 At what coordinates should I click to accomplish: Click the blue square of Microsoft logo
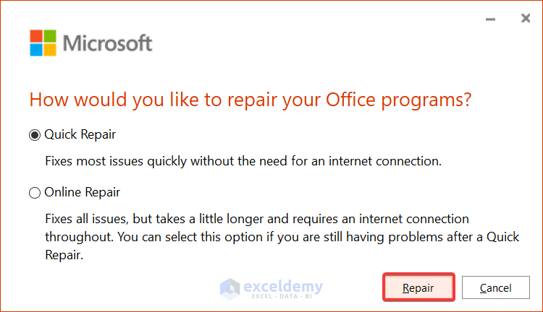tap(35, 50)
